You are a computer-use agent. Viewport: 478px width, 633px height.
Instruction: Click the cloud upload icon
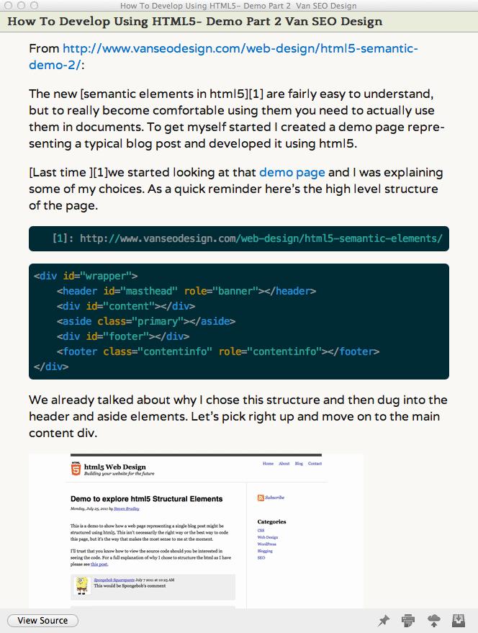(433, 620)
